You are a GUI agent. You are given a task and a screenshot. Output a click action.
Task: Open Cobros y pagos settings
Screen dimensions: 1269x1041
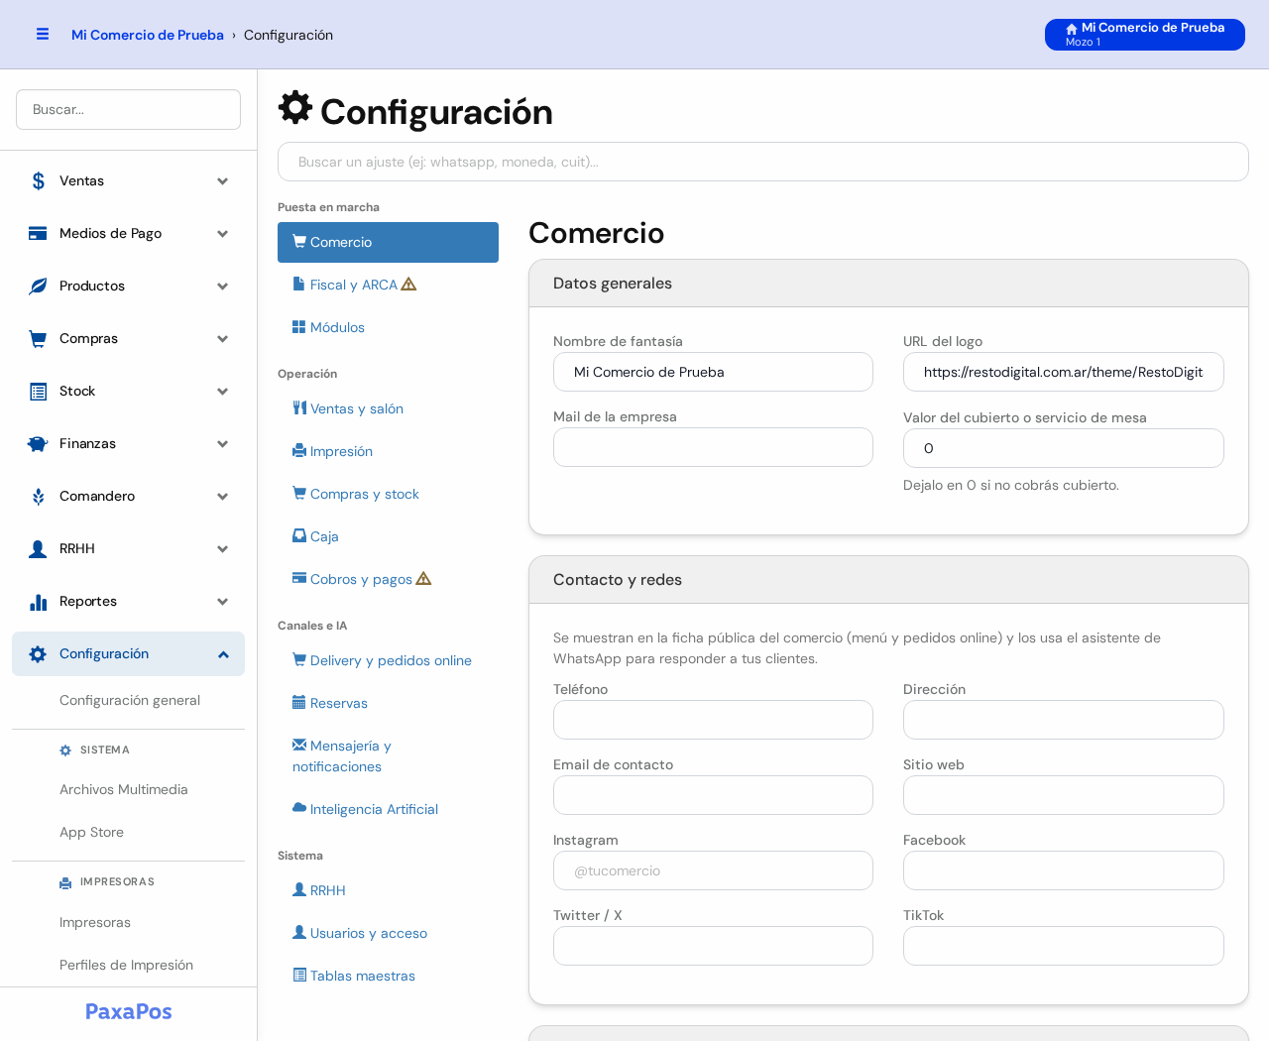[388, 579]
